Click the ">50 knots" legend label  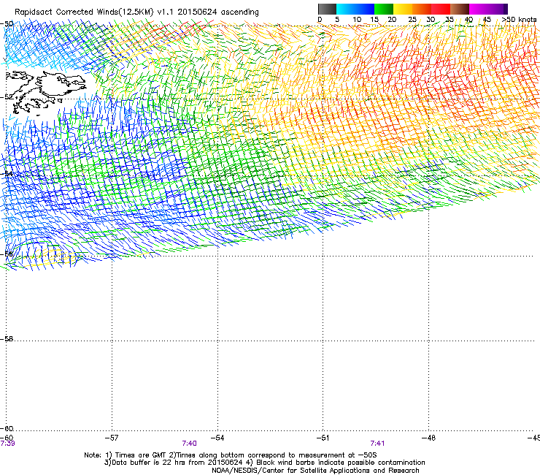click(x=519, y=20)
